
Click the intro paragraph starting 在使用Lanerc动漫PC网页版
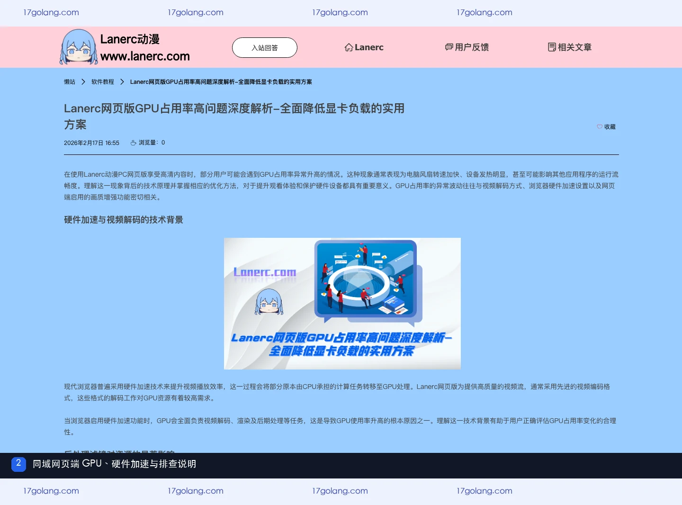pos(341,186)
